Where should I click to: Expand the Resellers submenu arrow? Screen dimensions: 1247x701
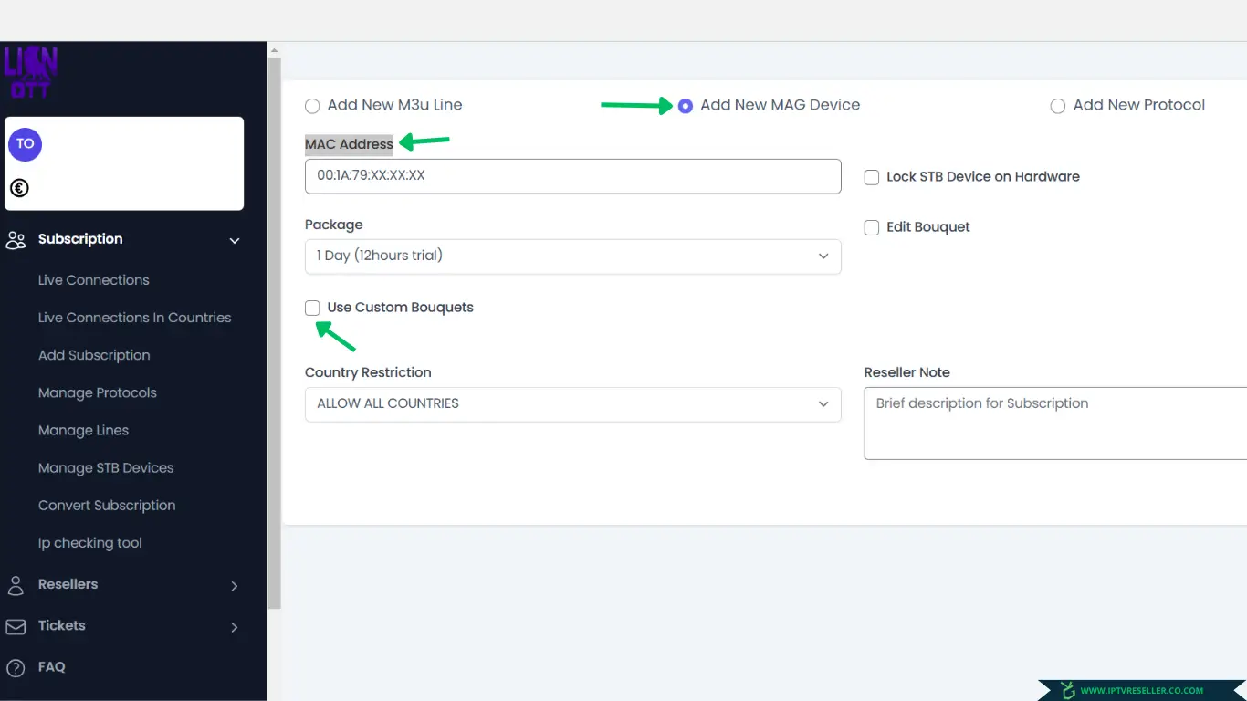235,586
